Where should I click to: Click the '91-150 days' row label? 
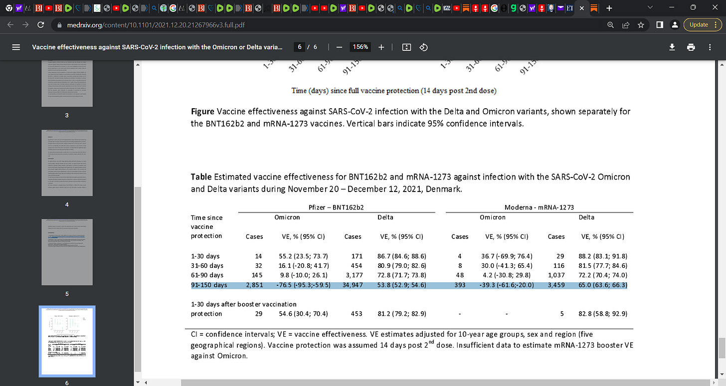[209, 285]
